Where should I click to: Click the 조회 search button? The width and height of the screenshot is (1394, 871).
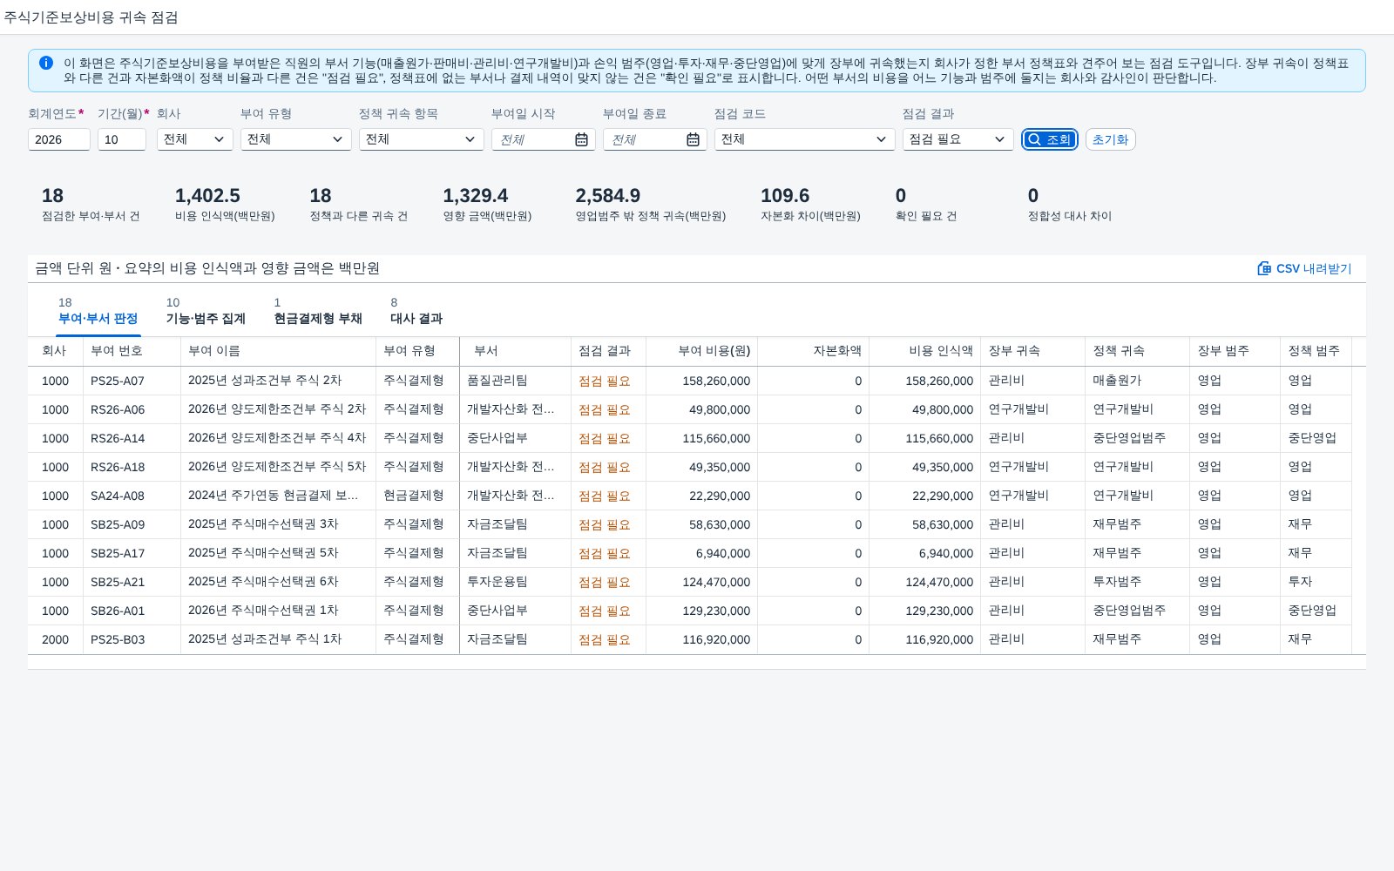pyautogui.click(x=1050, y=139)
